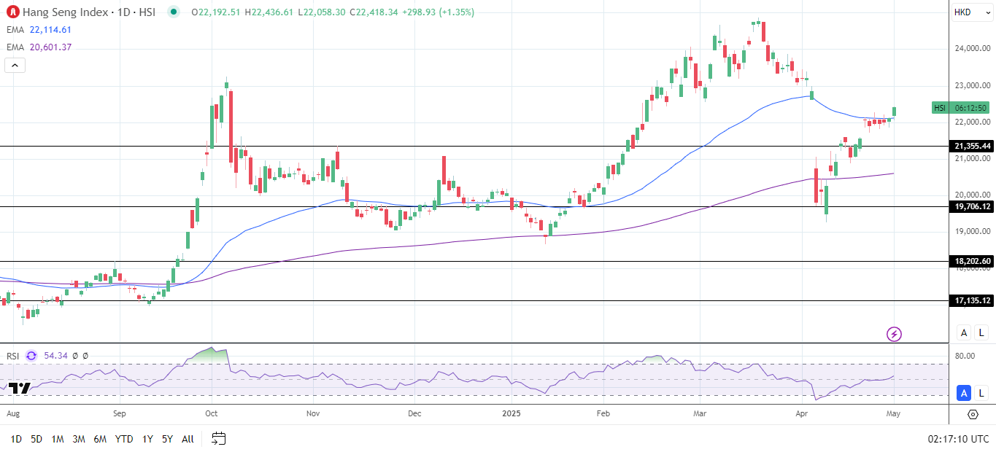Open the go-to-date calendar icon
This screenshot has width=996, height=452.
(219, 438)
